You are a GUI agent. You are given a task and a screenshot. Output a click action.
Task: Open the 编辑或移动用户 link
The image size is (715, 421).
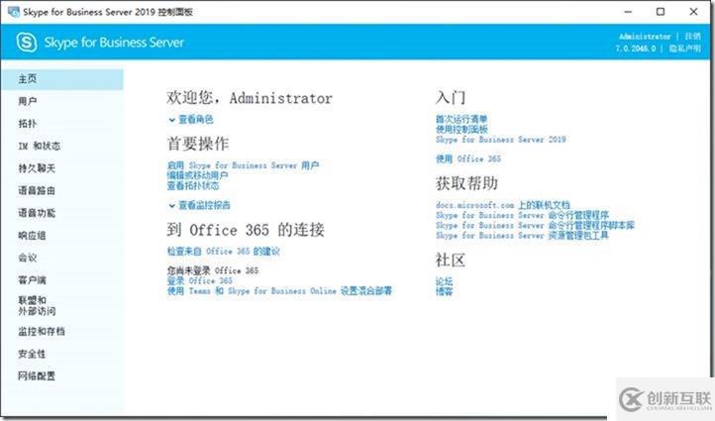197,175
